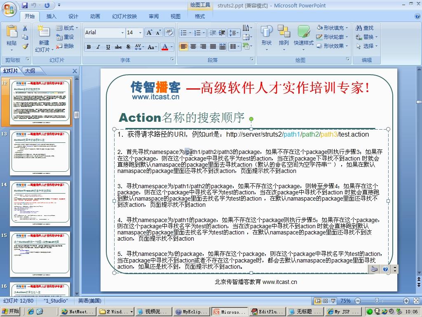This screenshot has width=422, height=317.
Task: Select slide 13 thumbnail
Action: click(40, 153)
